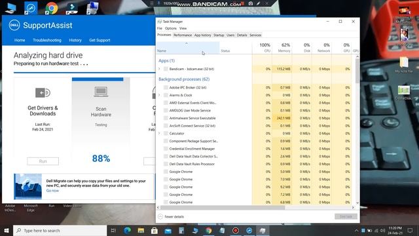Switch to the Performance tab

183,35
